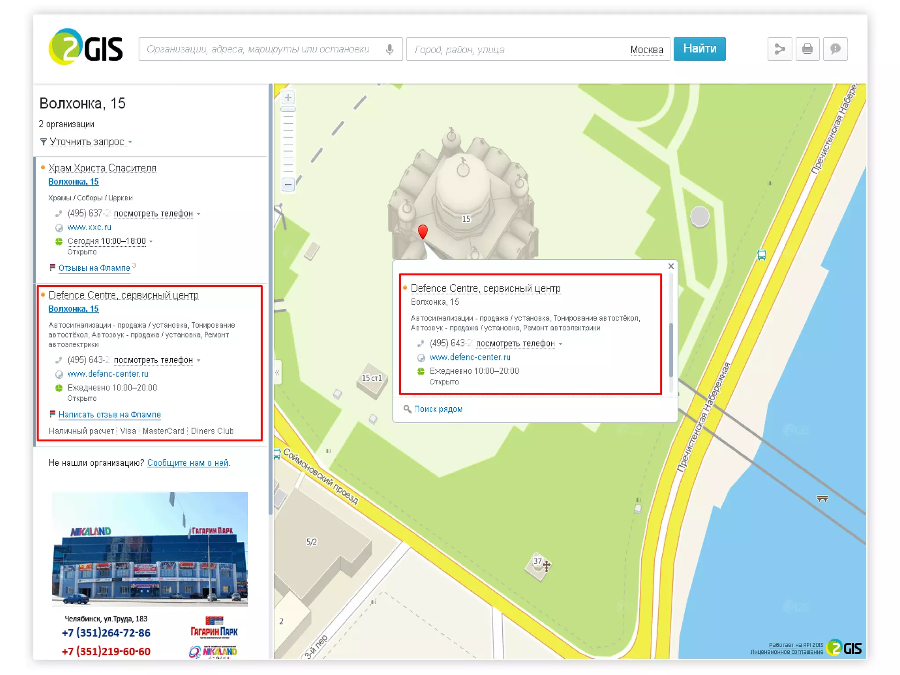Show Defence Centre phone in map popup
Viewport: 900px width, 675px height.
pyautogui.click(x=515, y=344)
